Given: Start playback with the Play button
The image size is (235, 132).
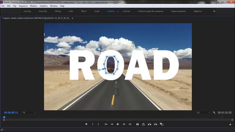Looking at the screenshot, I should [x=118, y=124].
